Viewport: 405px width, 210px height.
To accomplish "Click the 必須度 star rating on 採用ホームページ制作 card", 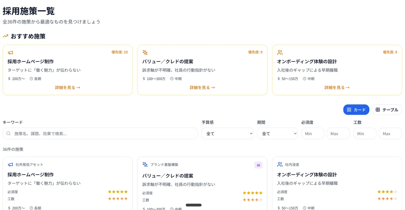I will point(118,192).
